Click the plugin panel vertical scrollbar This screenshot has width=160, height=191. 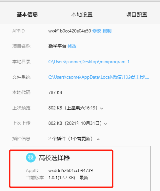pos(150,169)
